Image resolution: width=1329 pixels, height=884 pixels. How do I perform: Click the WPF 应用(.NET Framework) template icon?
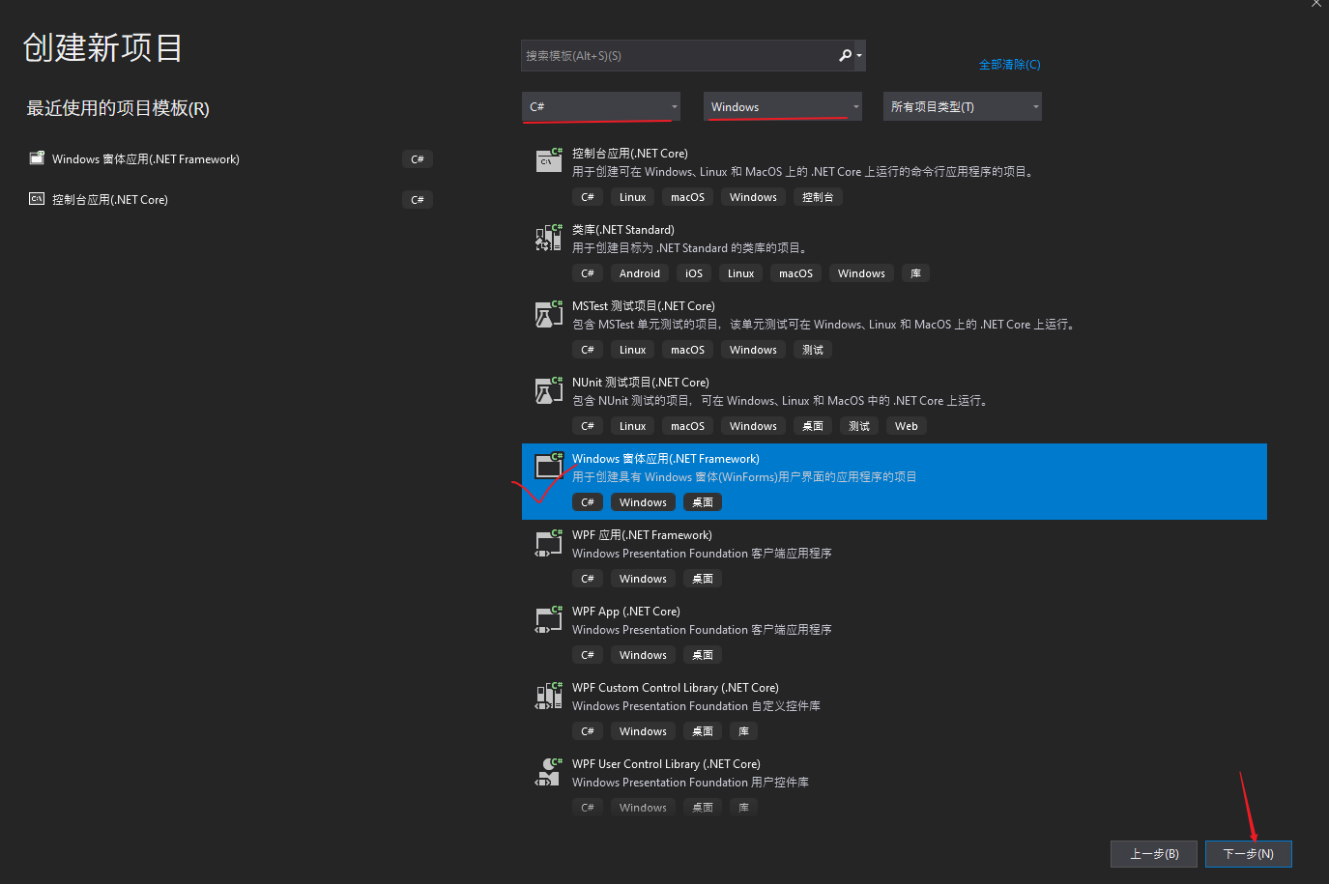pos(549,542)
